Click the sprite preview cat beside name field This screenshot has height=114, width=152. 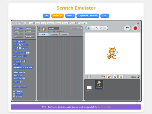pos(44,29)
